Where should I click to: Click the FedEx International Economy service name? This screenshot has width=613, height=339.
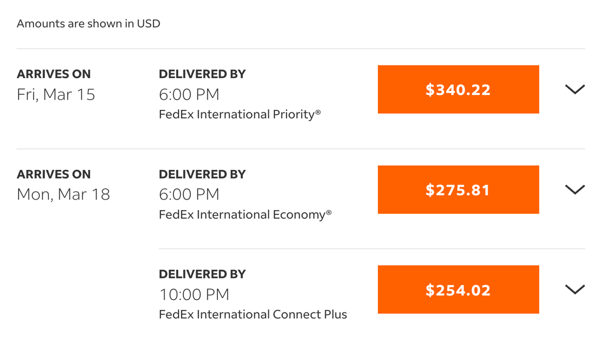[245, 214]
